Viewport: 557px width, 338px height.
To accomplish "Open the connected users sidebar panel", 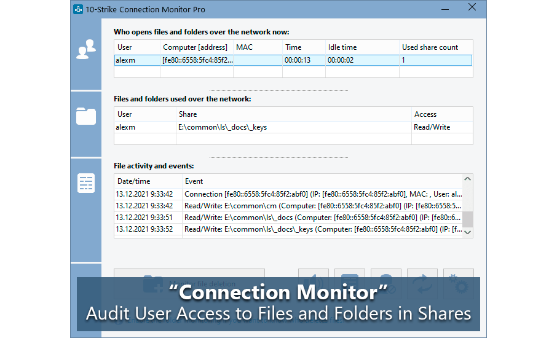I will [x=85, y=50].
